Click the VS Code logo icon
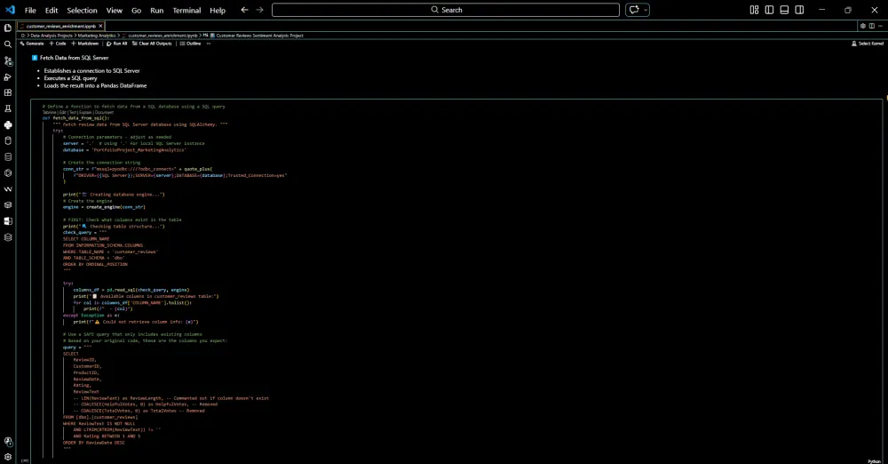This screenshot has width=888, height=464. pyautogui.click(x=10, y=10)
